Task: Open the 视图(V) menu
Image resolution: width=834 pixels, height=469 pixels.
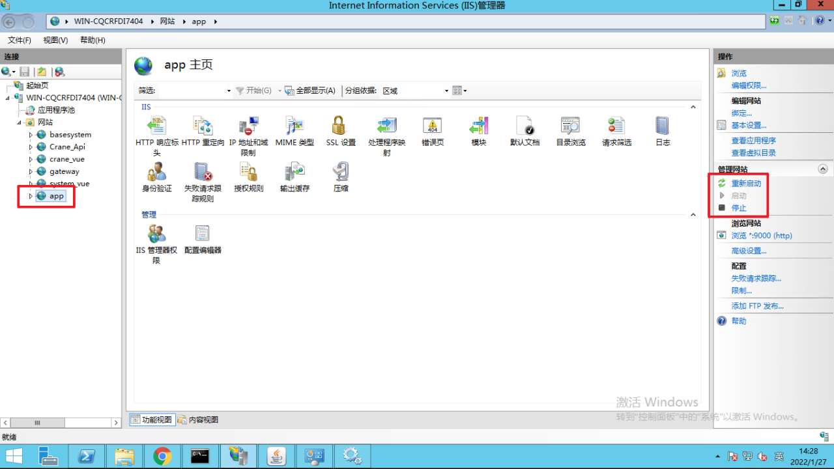Action: pos(55,40)
